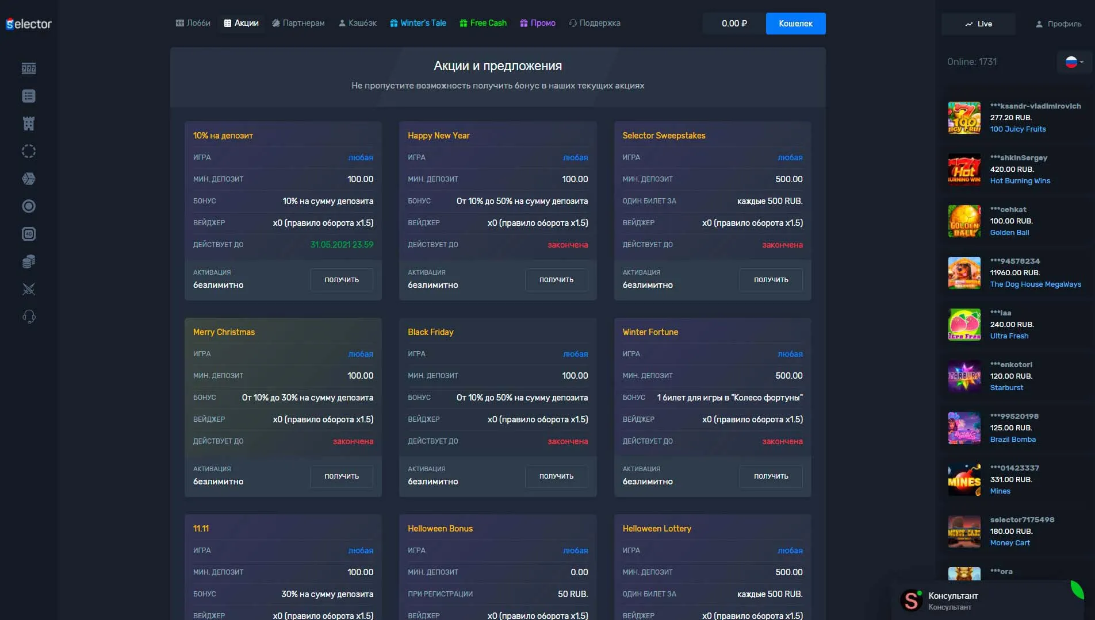Click the Merry Christmas card title

click(x=224, y=332)
